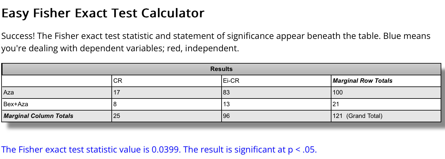Viewport: 445px width, 159px height.
Task: Select the 121 Grand Total cell
Action: tap(357, 116)
